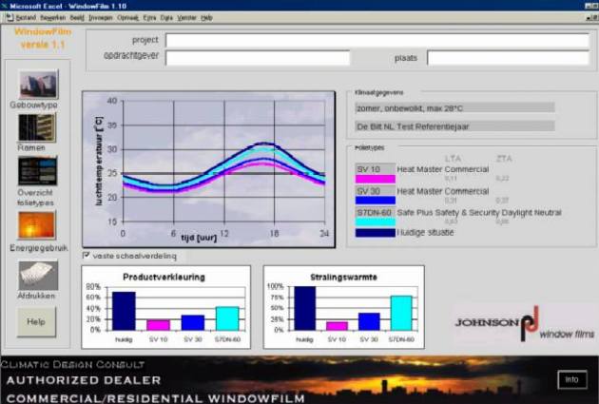Image resolution: width=599 pixels, height=404 pixels.
Task: Toggle the vaste schaalverdeling checkbox
Action: (x=87, y=255)
